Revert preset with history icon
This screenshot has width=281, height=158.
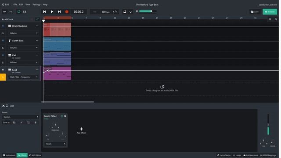29,122
